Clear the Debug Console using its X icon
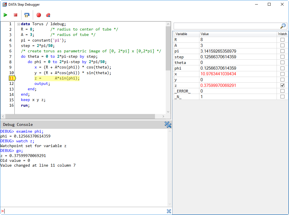 pos(168,124)
